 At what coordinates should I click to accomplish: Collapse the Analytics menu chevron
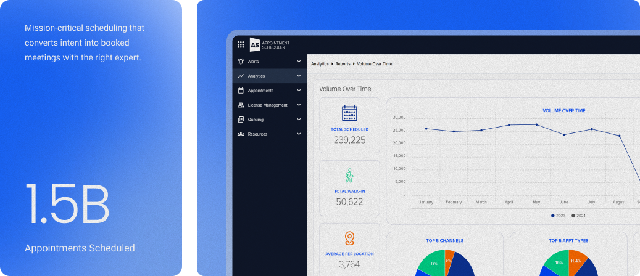pos(299,76)
